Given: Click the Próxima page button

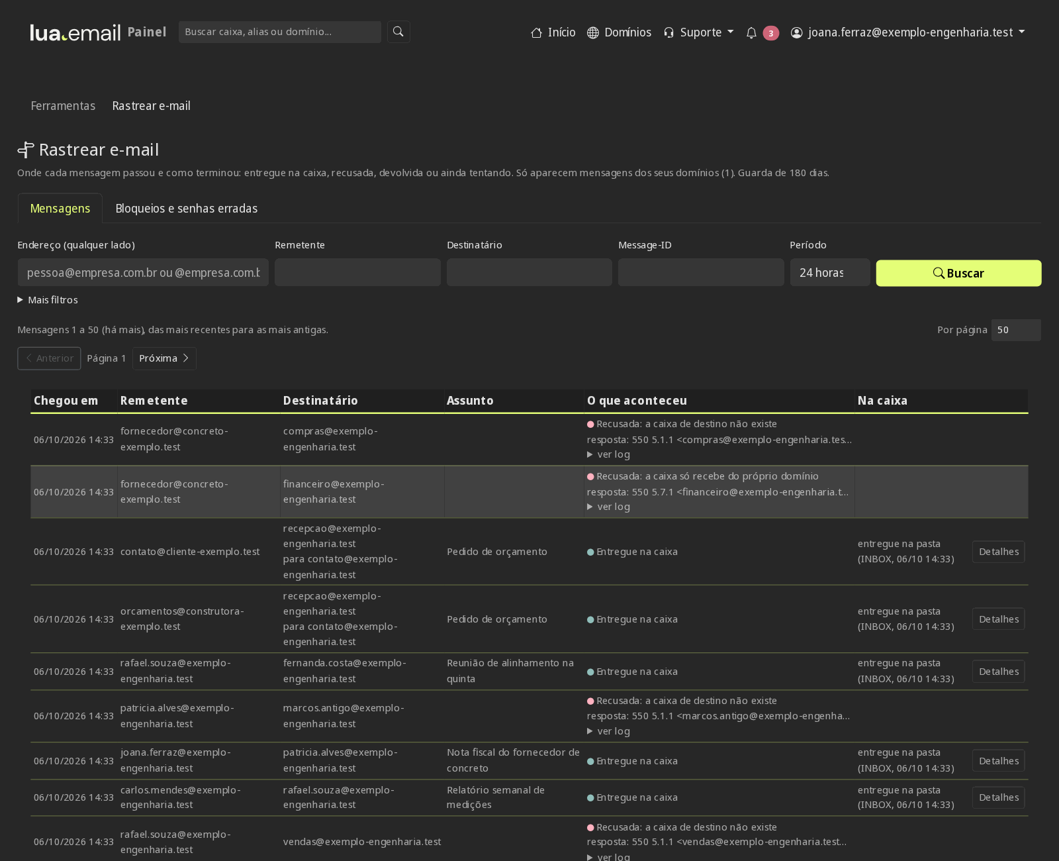Looking at the screenshot, I should coord(164,358).
